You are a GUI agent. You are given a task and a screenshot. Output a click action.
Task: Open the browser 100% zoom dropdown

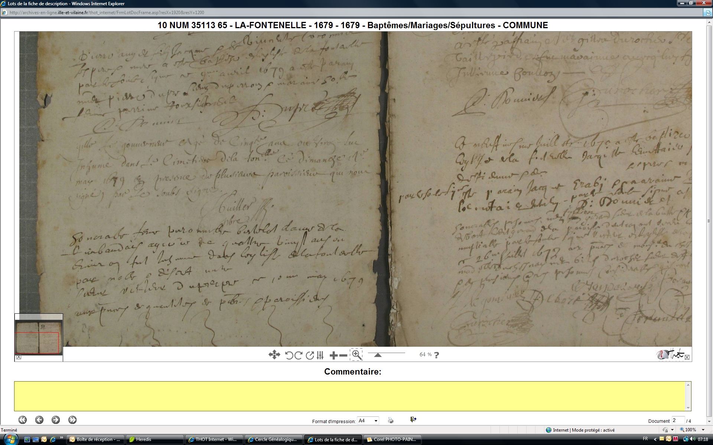703,430
